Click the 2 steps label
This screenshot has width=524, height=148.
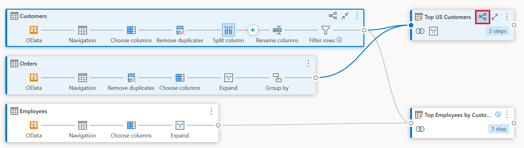497,31
